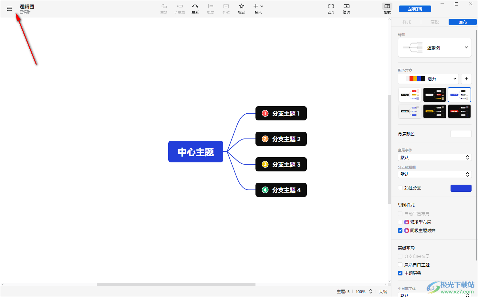Open the 背景颜色 background color swatch
This screenshot has width=478, height=297.
tap(461, 134)
